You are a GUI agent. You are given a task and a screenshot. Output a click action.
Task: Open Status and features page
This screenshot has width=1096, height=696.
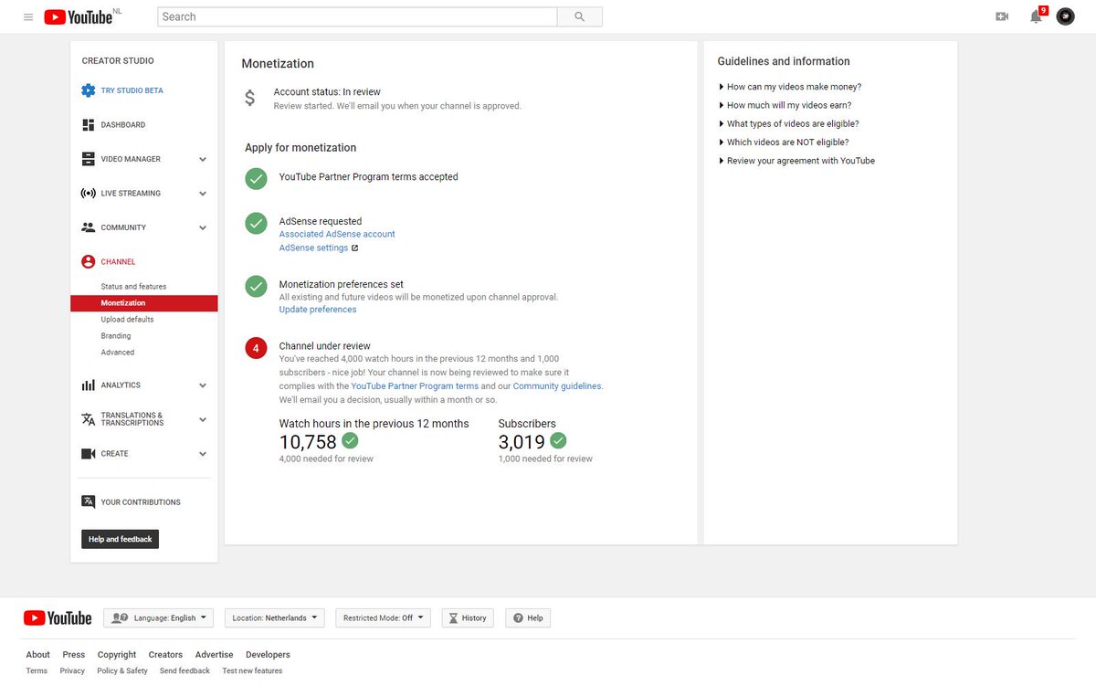[133, 287]
